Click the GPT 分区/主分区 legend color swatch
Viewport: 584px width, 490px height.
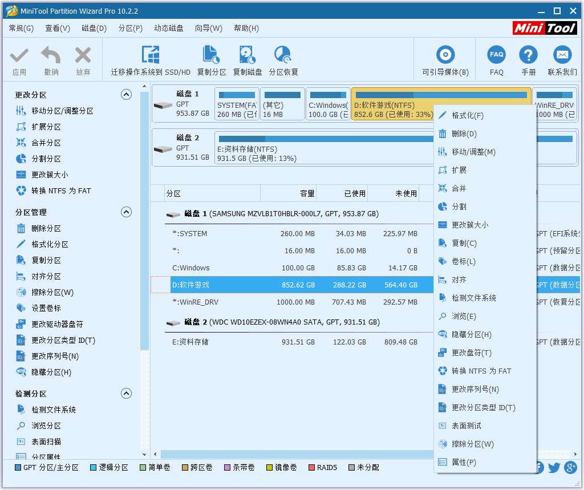[x=18, y=468]
